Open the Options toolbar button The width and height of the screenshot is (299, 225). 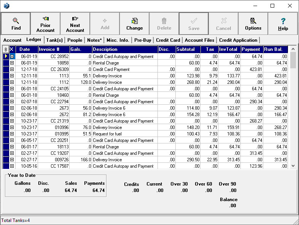253,24
